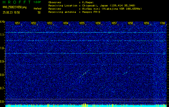The height and width of the screenshot is (107, 169).
Task: Click the '1655' time label
Action: [x=82, y=23]
